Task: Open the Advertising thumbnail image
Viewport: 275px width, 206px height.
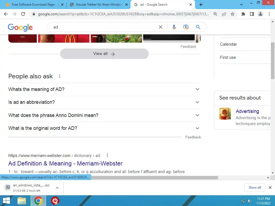Action: tap(225, 114)
